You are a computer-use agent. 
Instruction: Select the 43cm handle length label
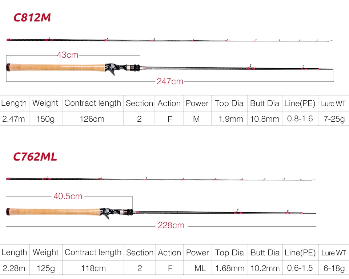[68, 55]
